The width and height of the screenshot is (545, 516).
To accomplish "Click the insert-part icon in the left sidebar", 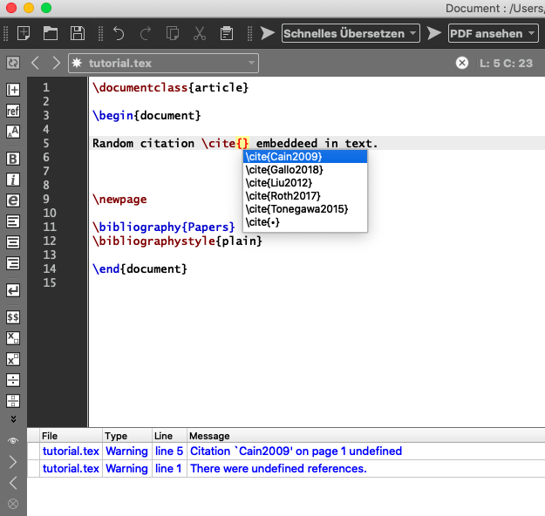I will click(13, 90).
